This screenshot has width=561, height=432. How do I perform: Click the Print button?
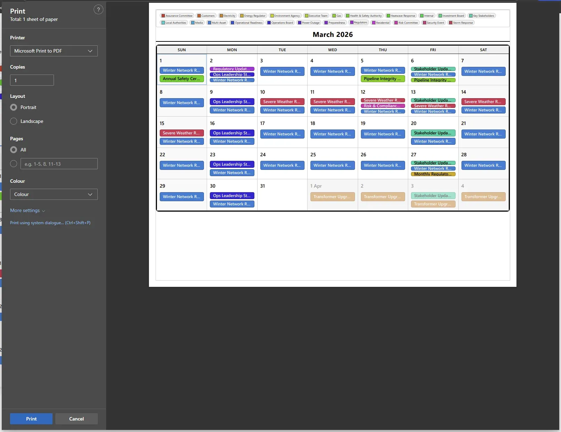click(x=31, y=419)
